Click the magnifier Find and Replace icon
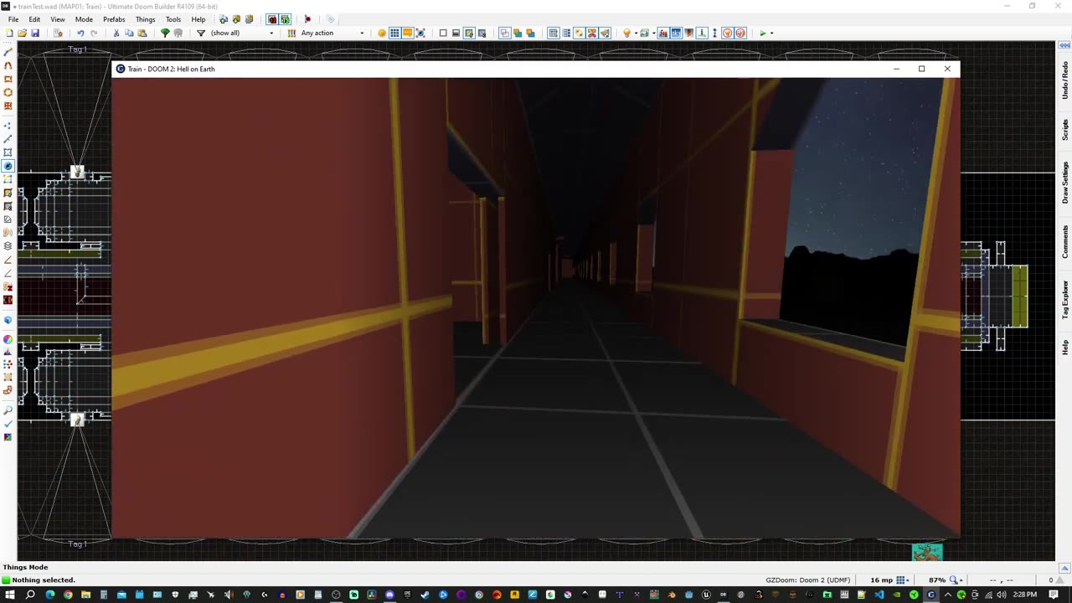 [x=8, y=410]
